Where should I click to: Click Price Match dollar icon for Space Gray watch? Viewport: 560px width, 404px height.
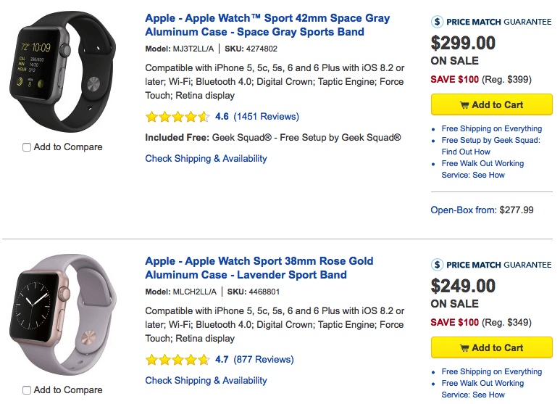437,22
